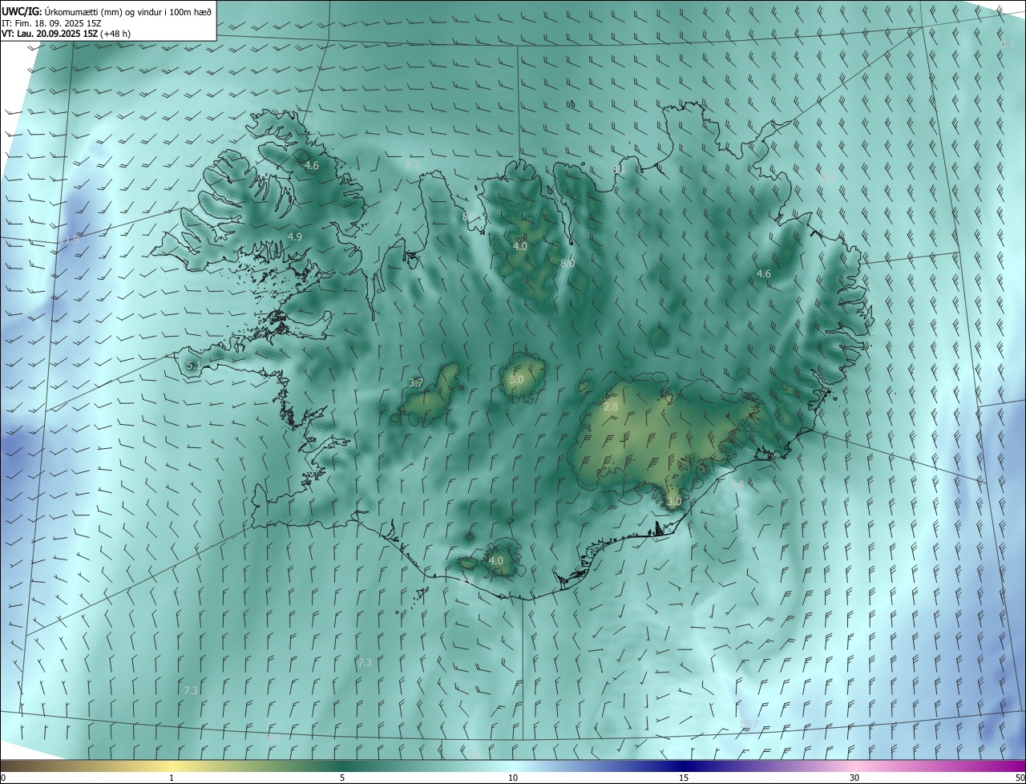Click the 8.3 value label
Viewport: 1026px width, 784px height.
tap(412, 164)
